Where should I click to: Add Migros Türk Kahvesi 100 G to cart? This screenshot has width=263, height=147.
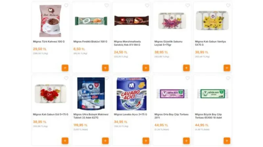[65, 68]
